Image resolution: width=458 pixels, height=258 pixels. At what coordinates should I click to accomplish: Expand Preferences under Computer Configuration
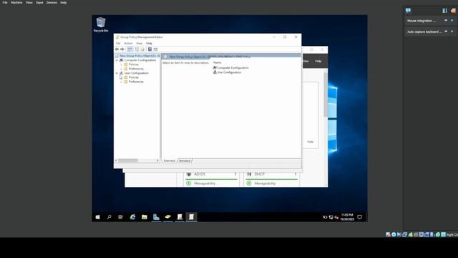click(121, 69)
